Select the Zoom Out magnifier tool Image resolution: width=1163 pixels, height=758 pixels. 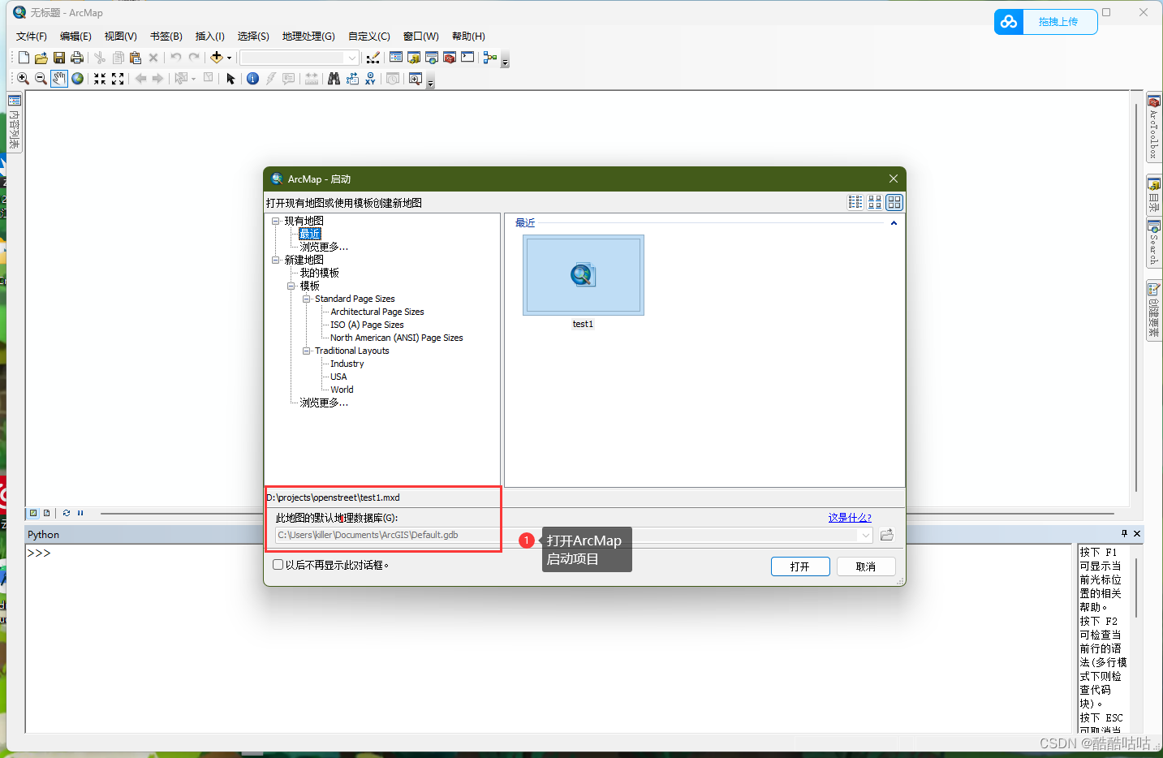(41, 79)
